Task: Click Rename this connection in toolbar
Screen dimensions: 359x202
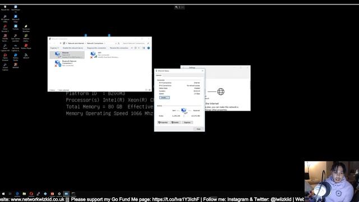Action: point(119,48)
